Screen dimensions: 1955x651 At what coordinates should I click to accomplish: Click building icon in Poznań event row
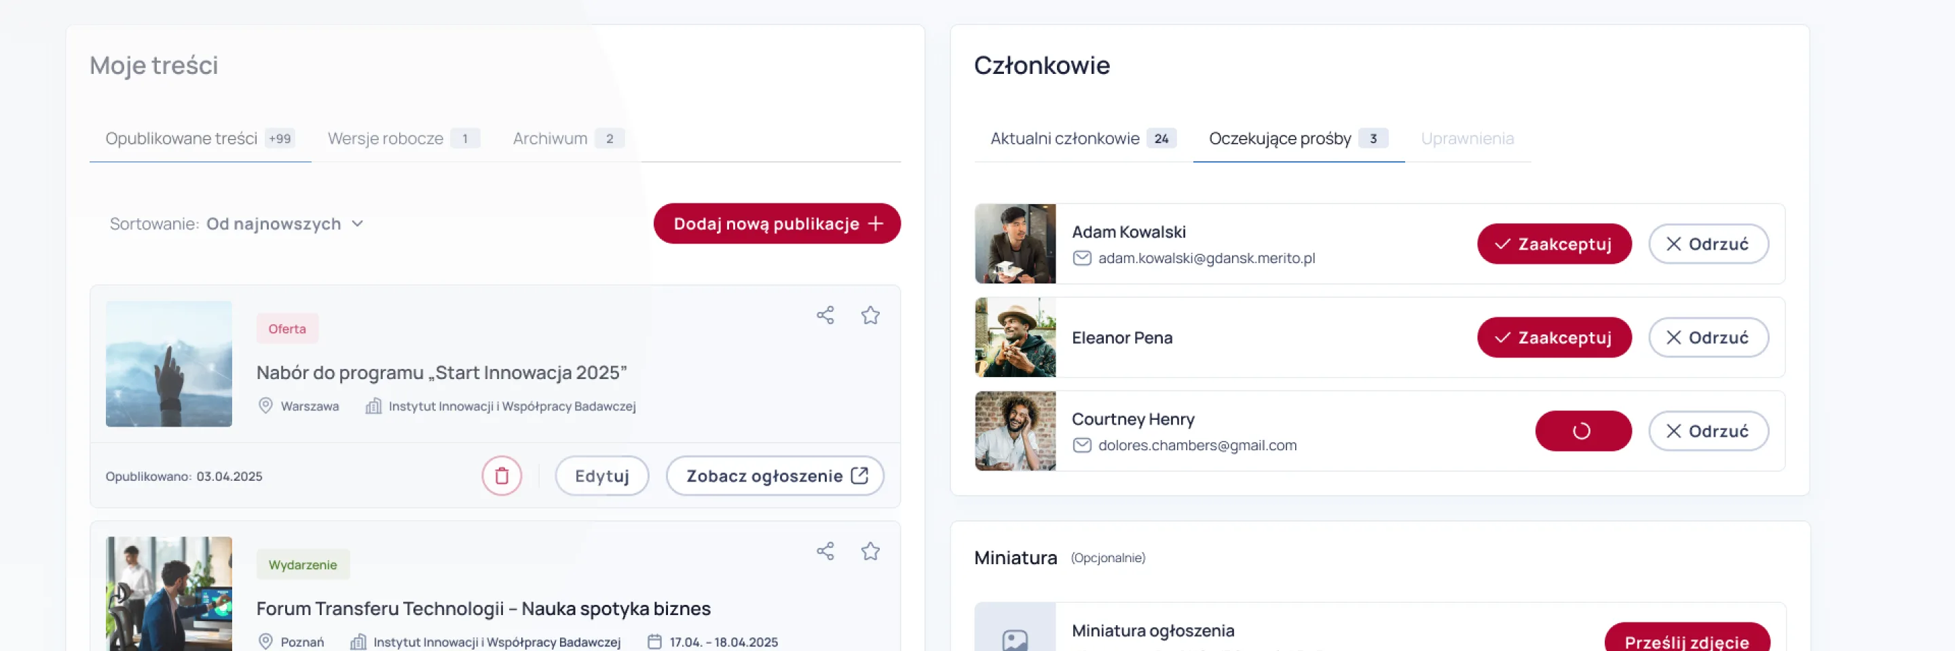point(358,642)
